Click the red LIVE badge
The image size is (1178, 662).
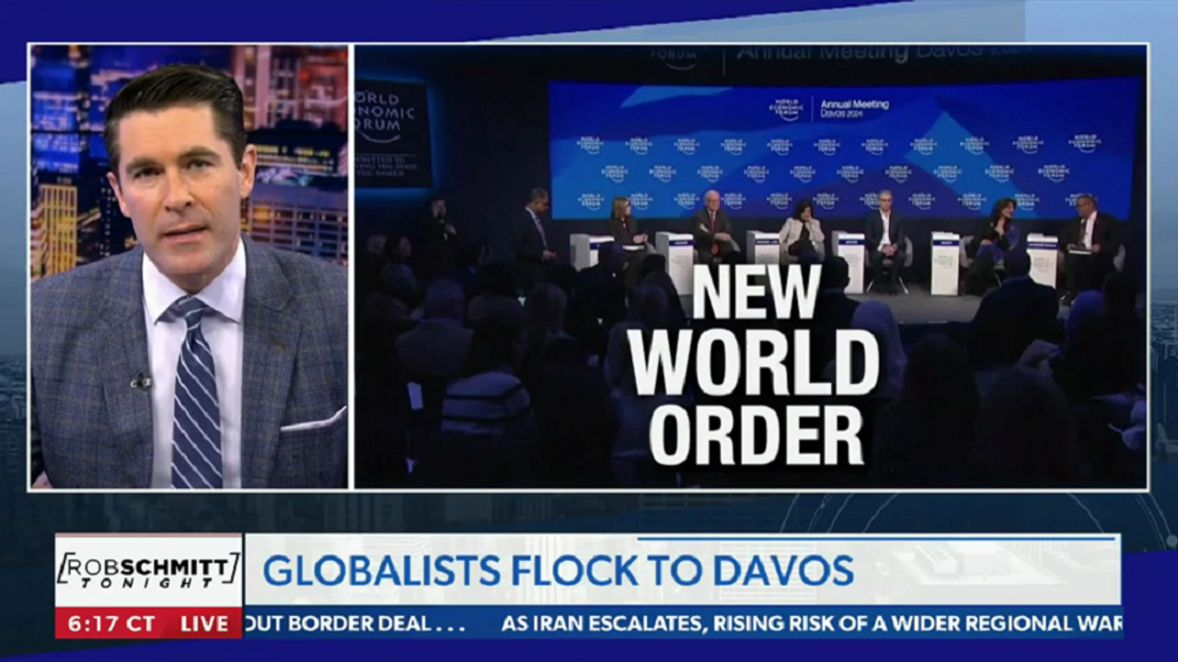204,623
